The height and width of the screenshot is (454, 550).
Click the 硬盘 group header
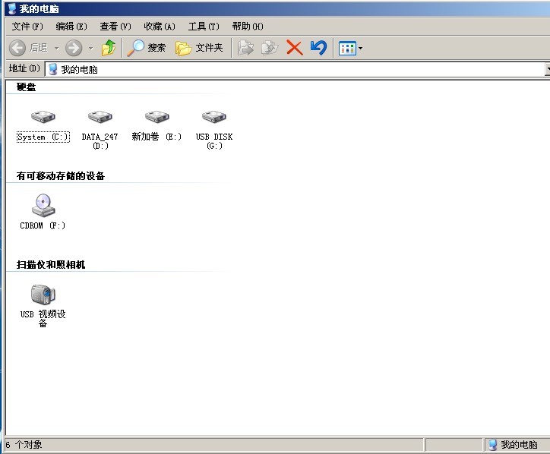coord(26,87)
